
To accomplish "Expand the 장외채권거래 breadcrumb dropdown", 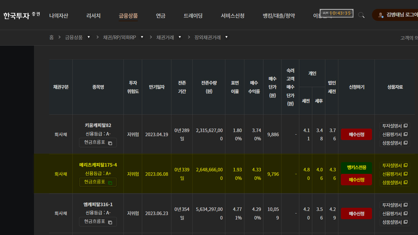I will coord(226,37).
